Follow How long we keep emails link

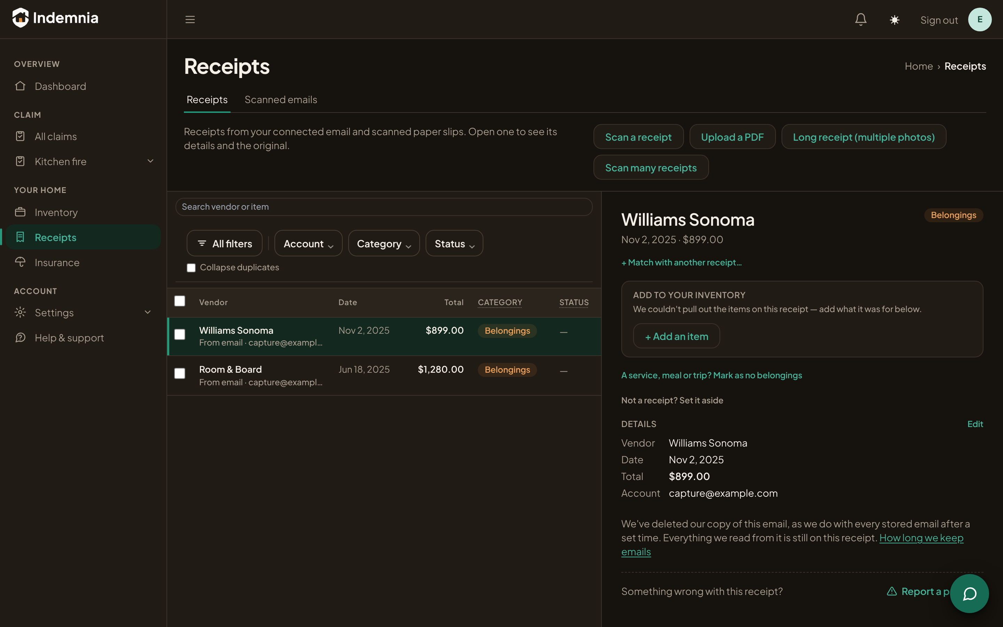tap(792, 544)
